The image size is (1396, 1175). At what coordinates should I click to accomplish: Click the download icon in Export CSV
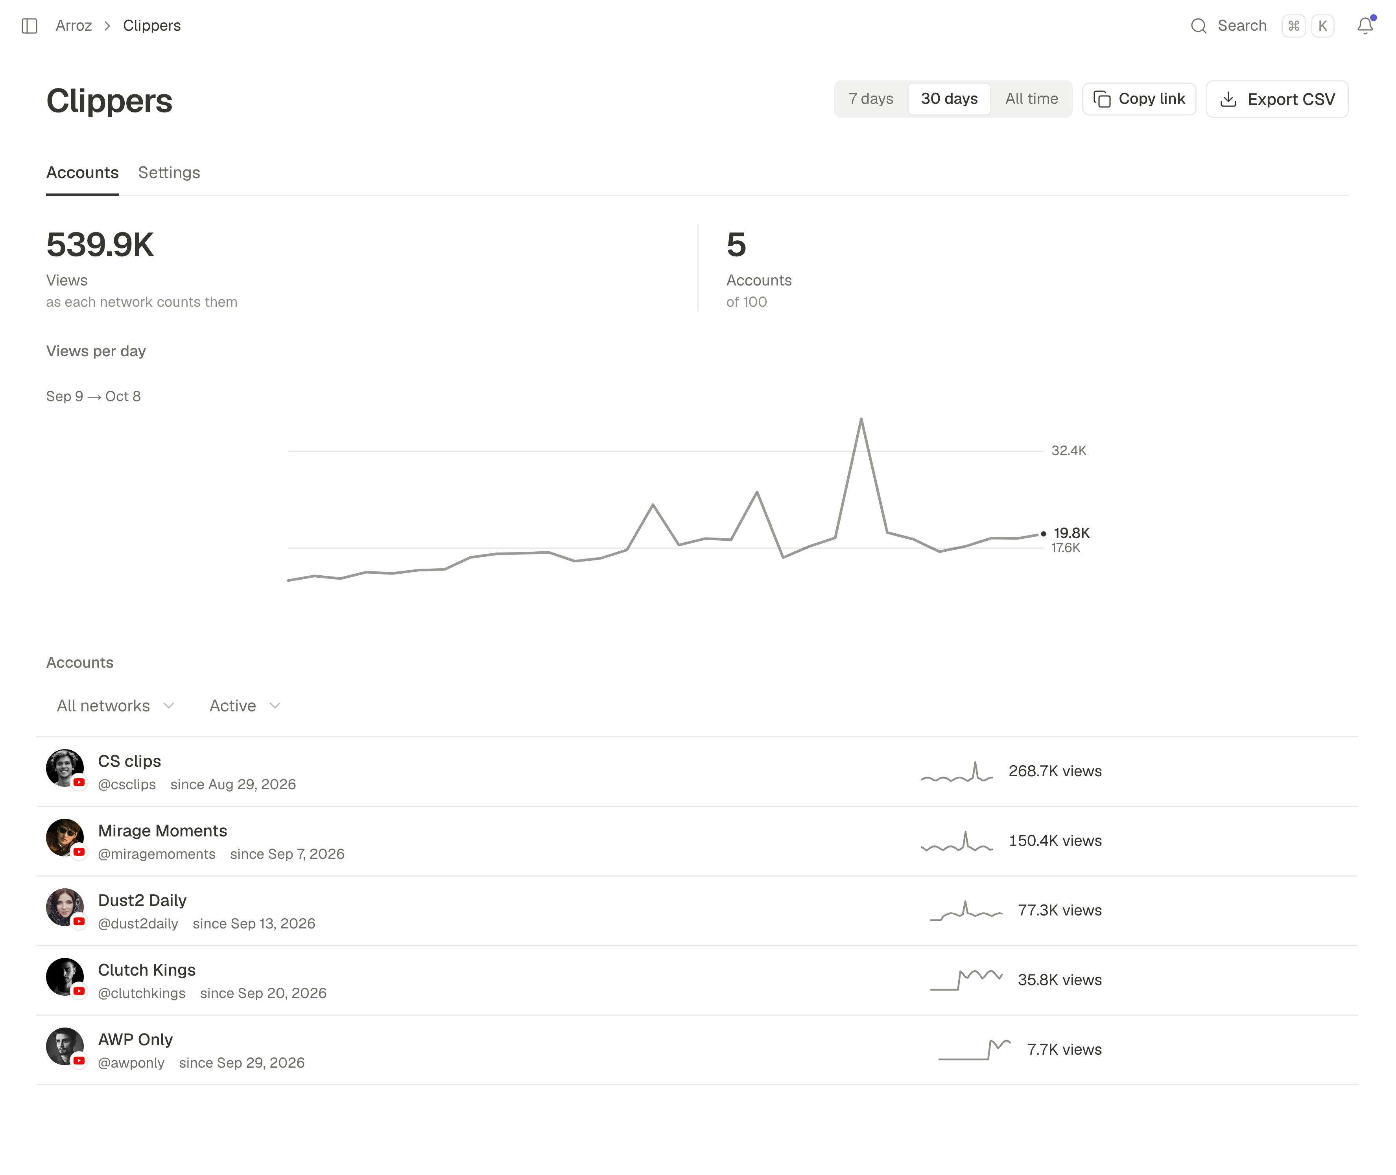coord(1227,99)
